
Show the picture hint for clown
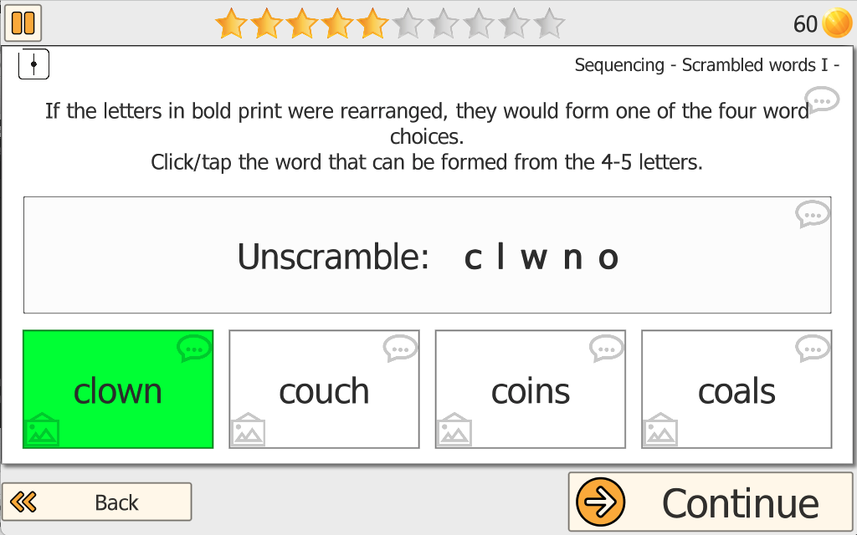point(41,430)
